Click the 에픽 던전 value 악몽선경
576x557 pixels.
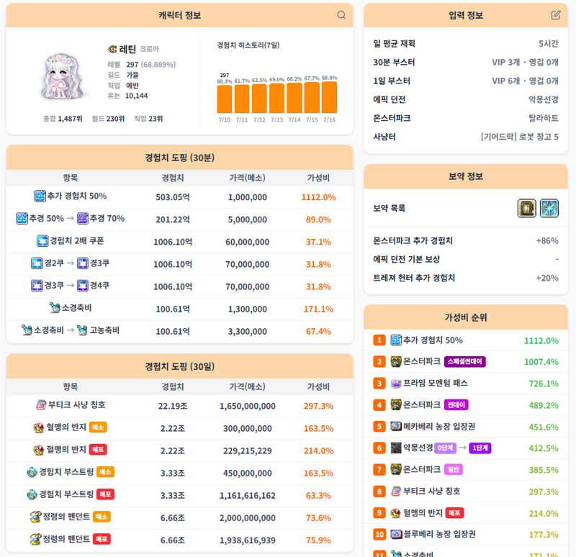click(x=544, y=99)
